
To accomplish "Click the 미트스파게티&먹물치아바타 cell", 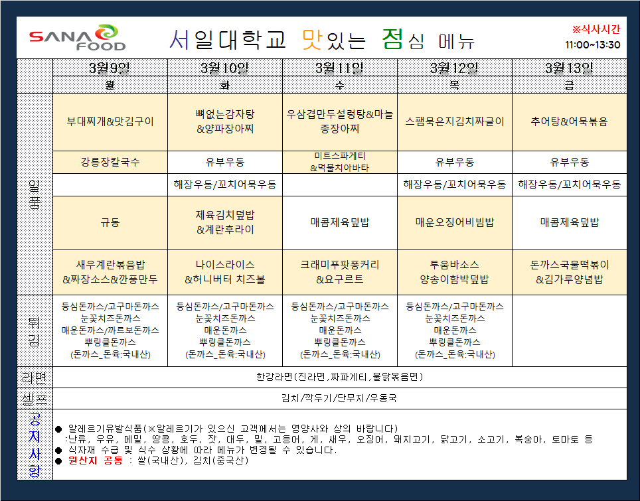I will coord(339,162).
